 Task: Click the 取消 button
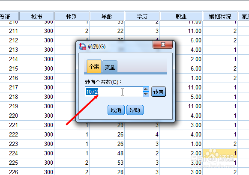(116, 110)
